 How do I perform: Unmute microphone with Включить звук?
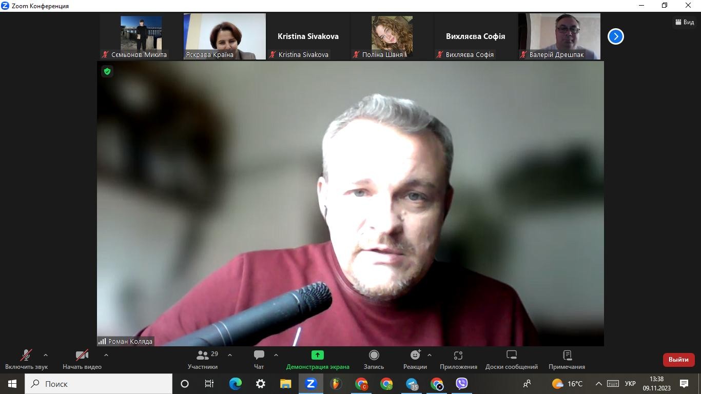pyautogui.click(x=26, y=360)
